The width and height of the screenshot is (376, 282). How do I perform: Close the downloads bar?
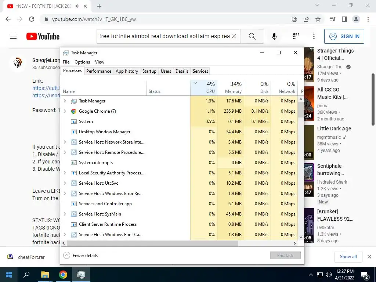[369, 257]
